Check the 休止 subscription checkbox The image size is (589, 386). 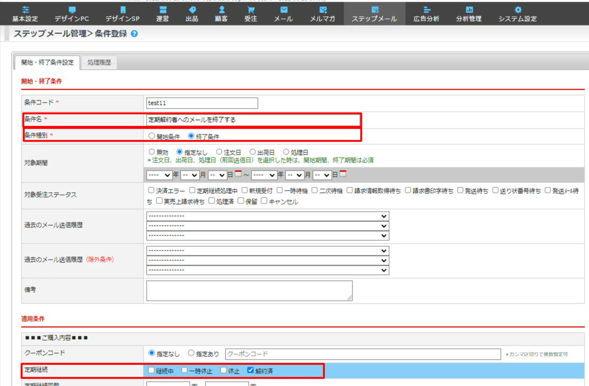[x=224, y=370]
